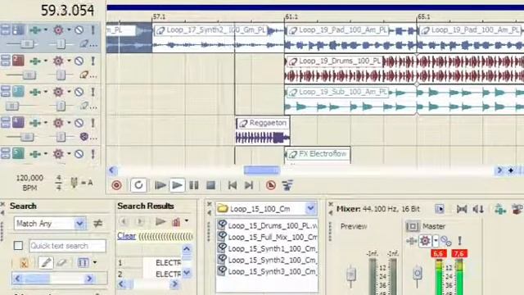
Task: Click the Master bus output icon
Action: (413, 226)
